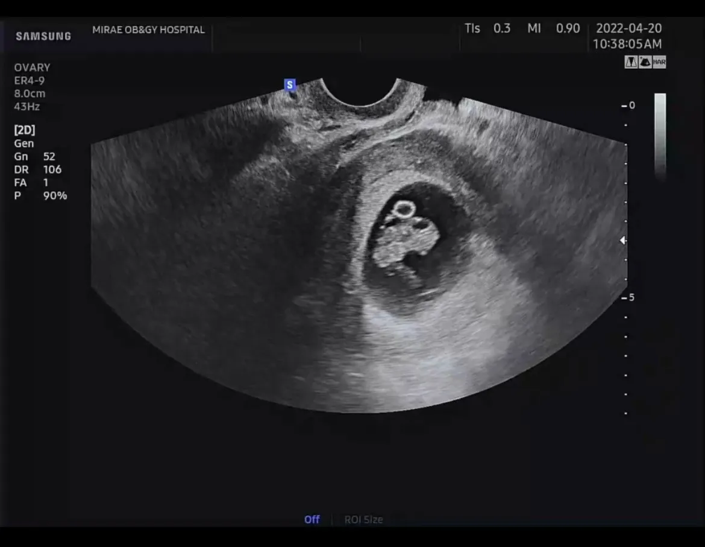The width and height of the screenshot is (705, 547).
Task: Click the ER4-9 probe label
Action: point(30,81)
